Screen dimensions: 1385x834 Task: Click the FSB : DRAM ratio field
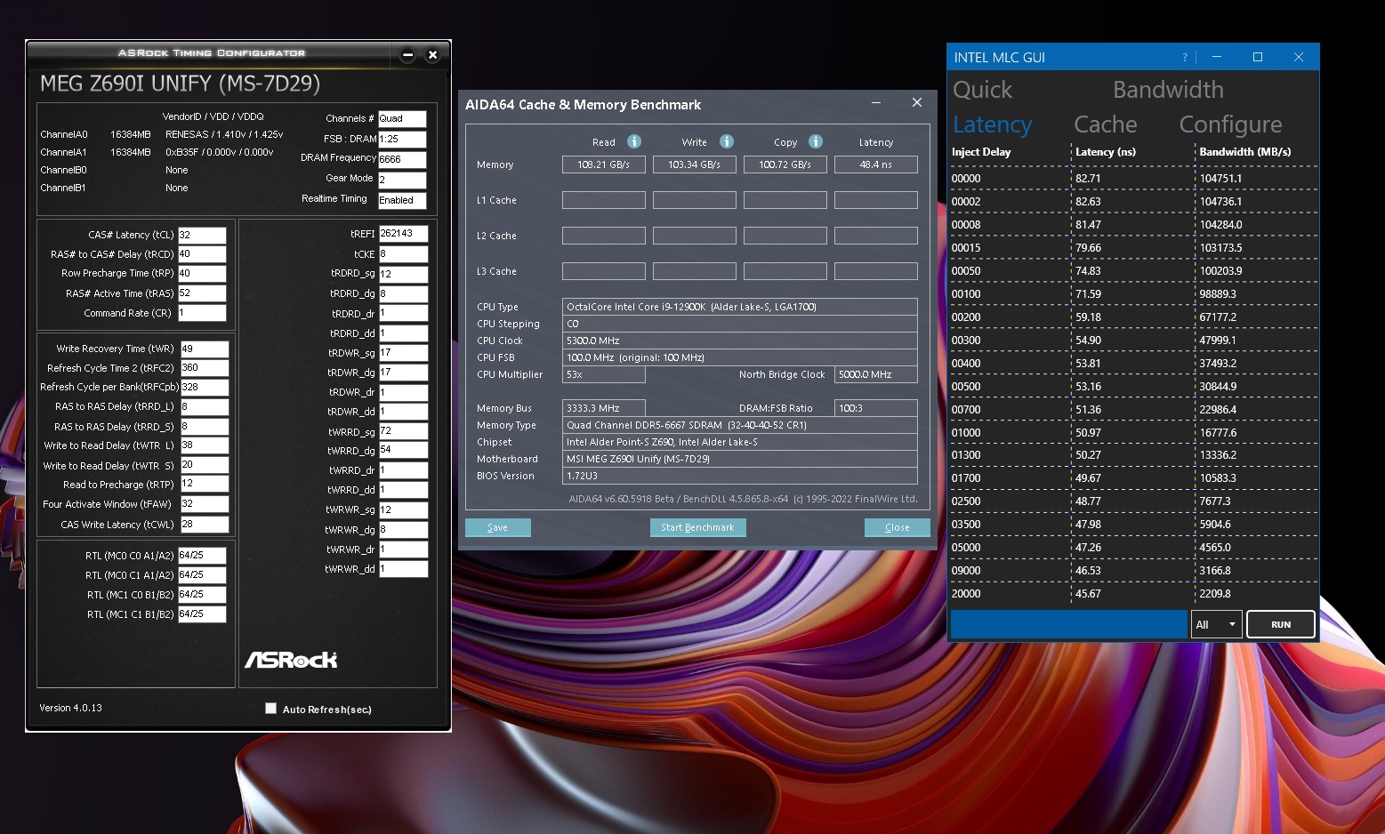402,140
